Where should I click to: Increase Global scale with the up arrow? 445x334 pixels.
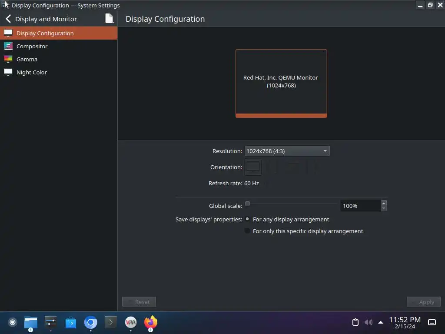384,203
